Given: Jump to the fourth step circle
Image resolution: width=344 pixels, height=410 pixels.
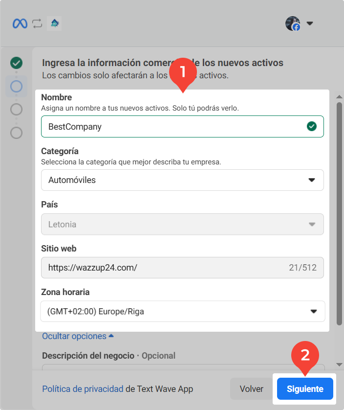Looking at the screenshot, I should pyautogui.click(x=17, y=133).
